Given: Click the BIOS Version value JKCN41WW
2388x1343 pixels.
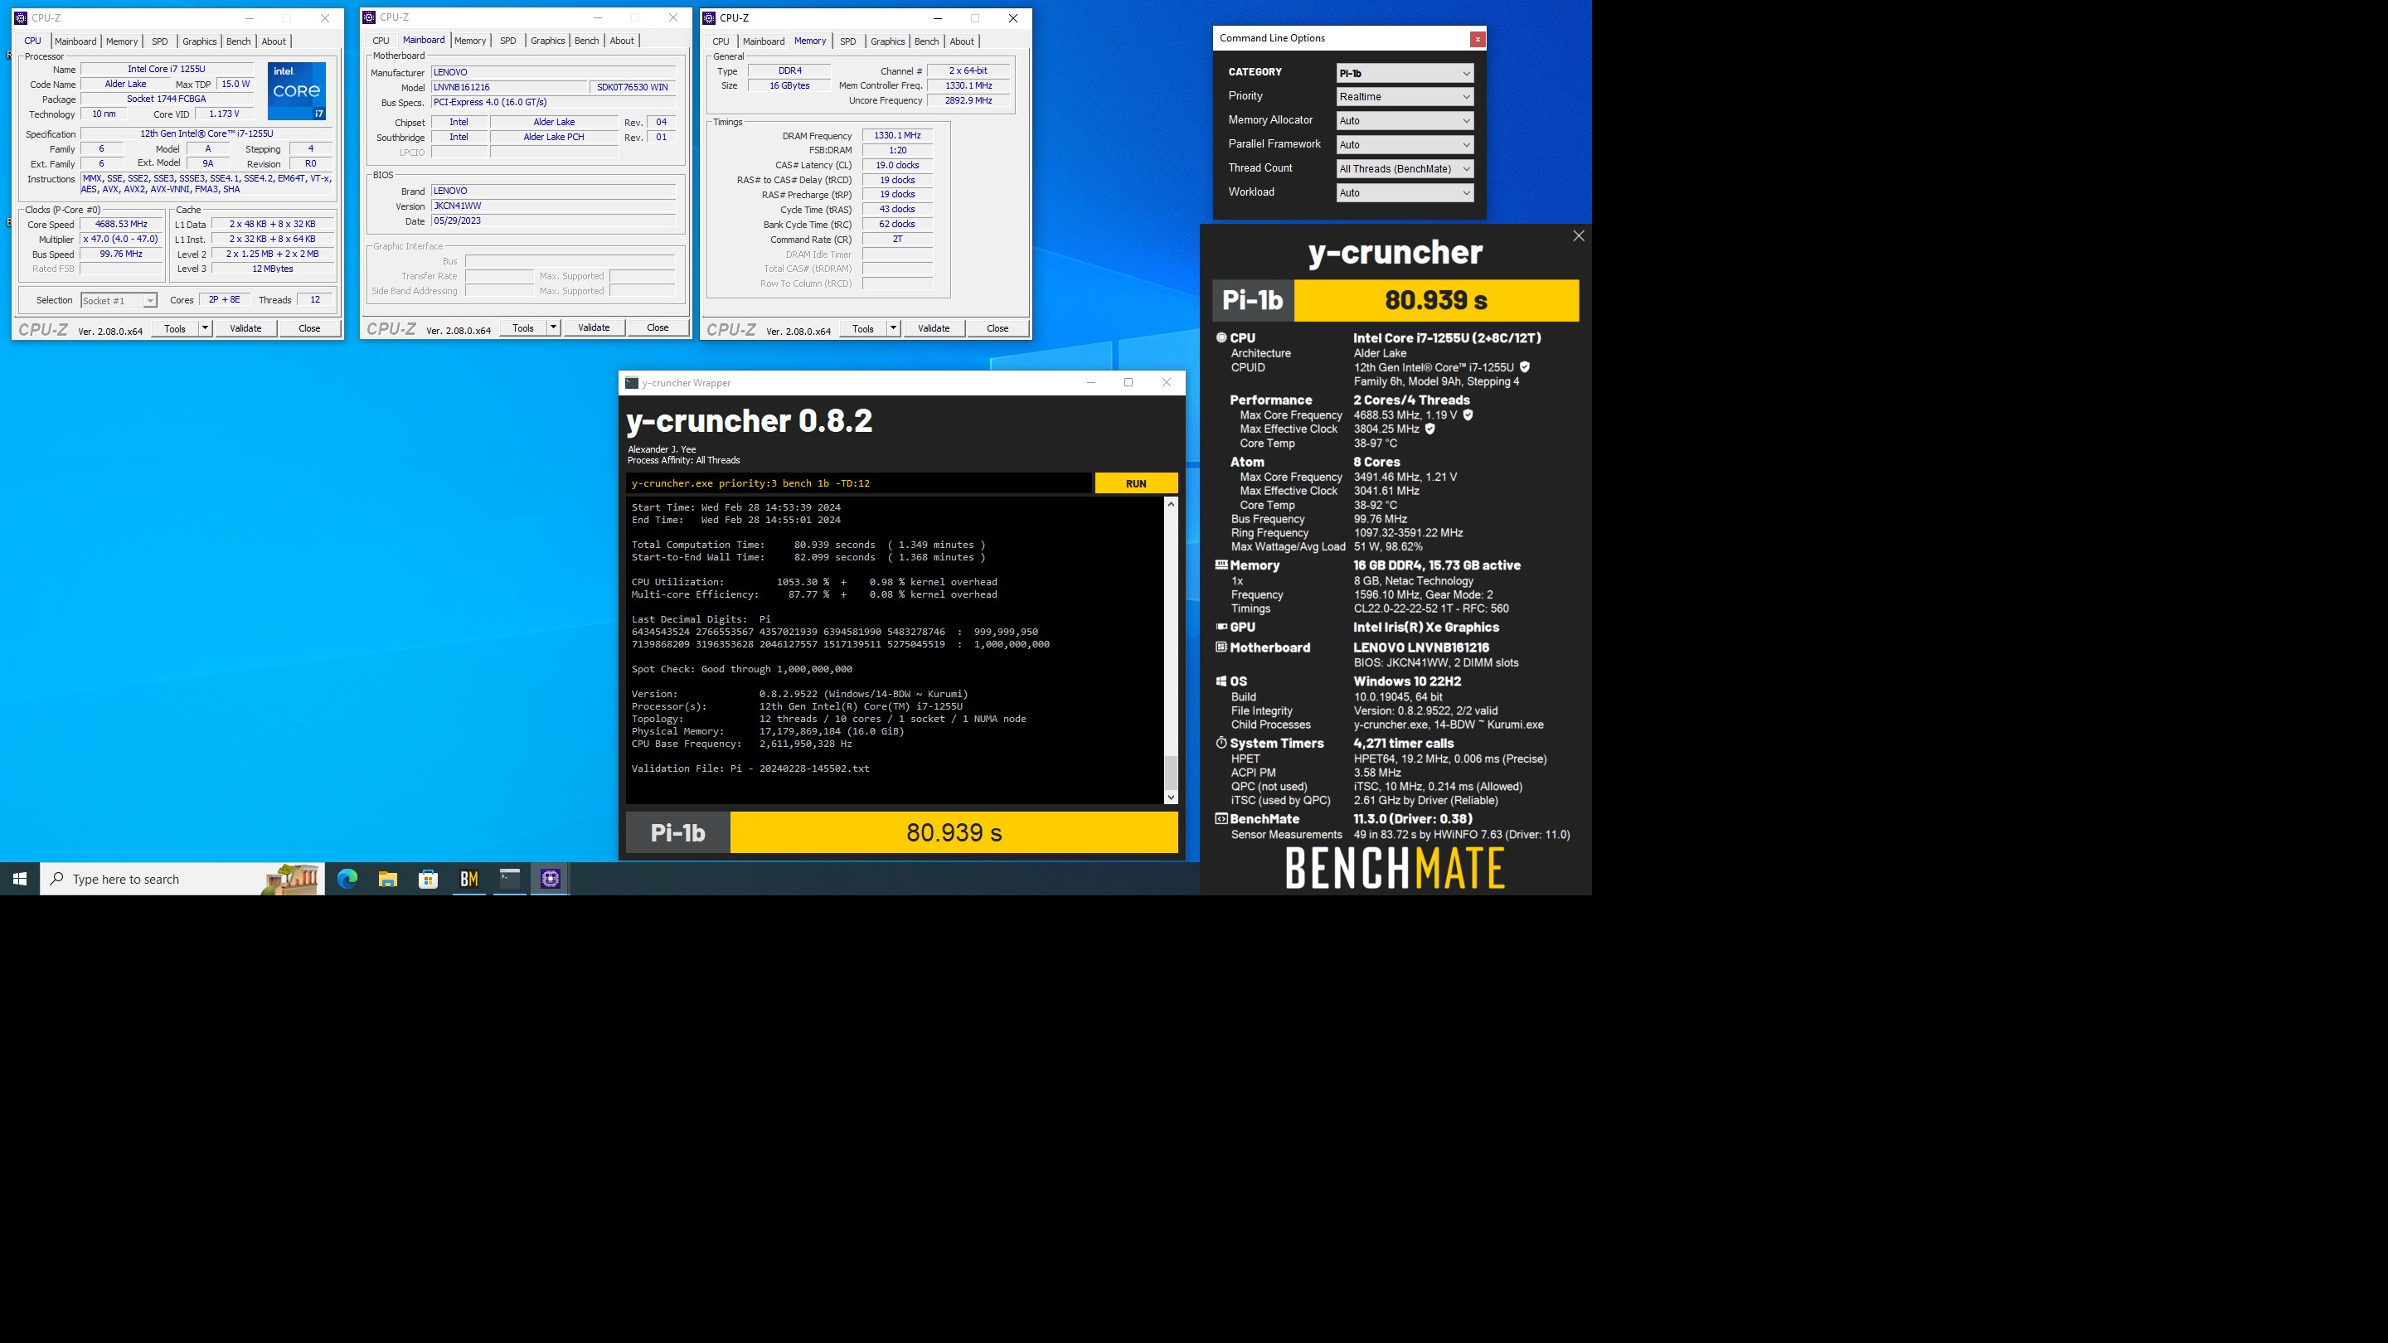Looking at the screenshot, I should 553,206.
